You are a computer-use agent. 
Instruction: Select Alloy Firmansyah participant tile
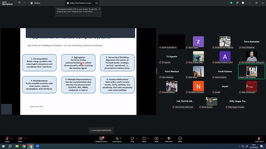(x=251, y=87)
